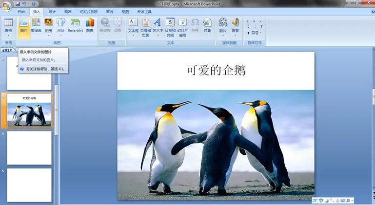Expand the 影片 dropdown arrow
Image resolution: width=375 pixels, height=205 pixels.
pos(223,36)
